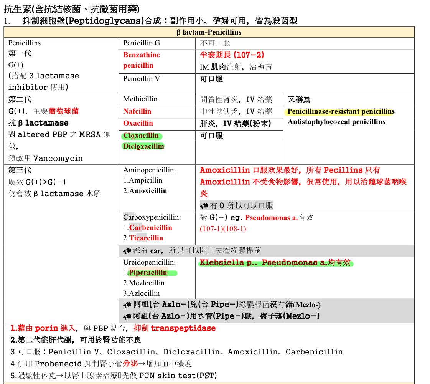Image resolution: width=430 pixels, height=384 pixels.
Task: Click yellow-highlighted "Penicillinase-resistant penicillins"
Action: pos(341,112)
